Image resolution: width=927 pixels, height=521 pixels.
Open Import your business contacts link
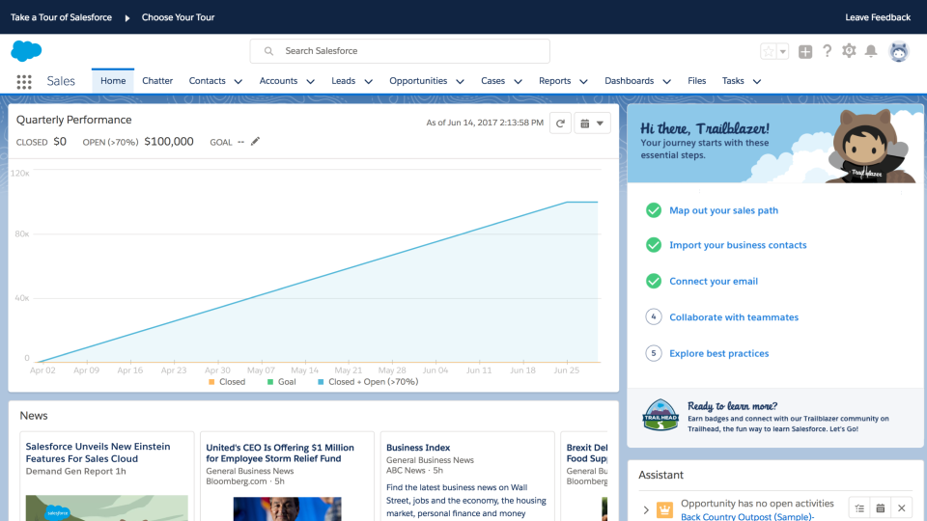pyautogui.click(x=738, y=245)
